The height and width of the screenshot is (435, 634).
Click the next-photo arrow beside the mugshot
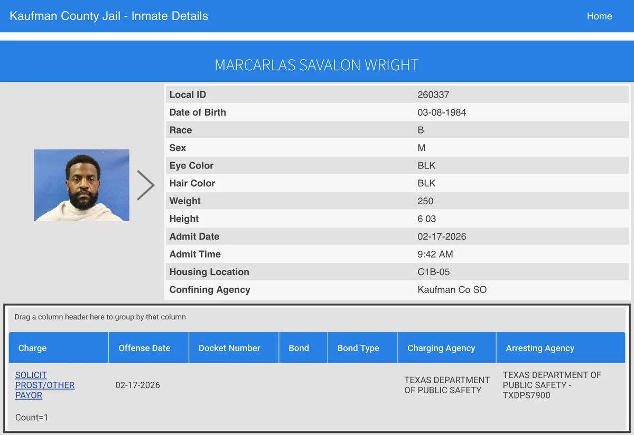tap(146, 185)
